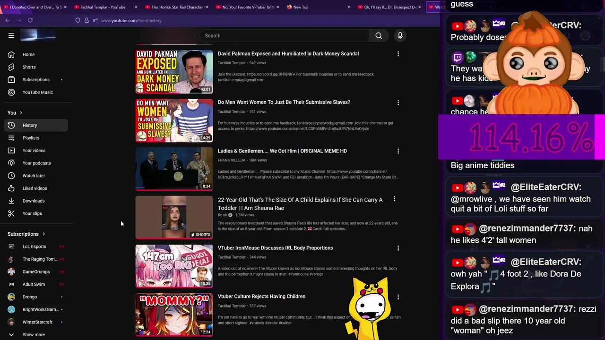605x340 pixels.
Task: Open options for We Got Him video
Action: click(x=398, y=151)
